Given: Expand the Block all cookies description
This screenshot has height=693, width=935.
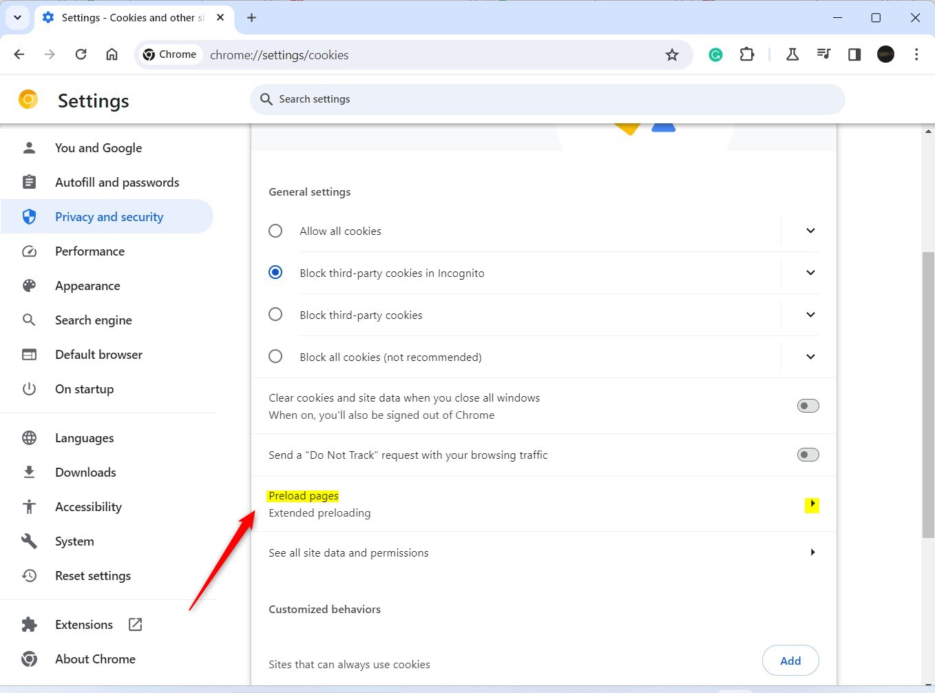Looking at the screenshot, I should click(810, 357).
